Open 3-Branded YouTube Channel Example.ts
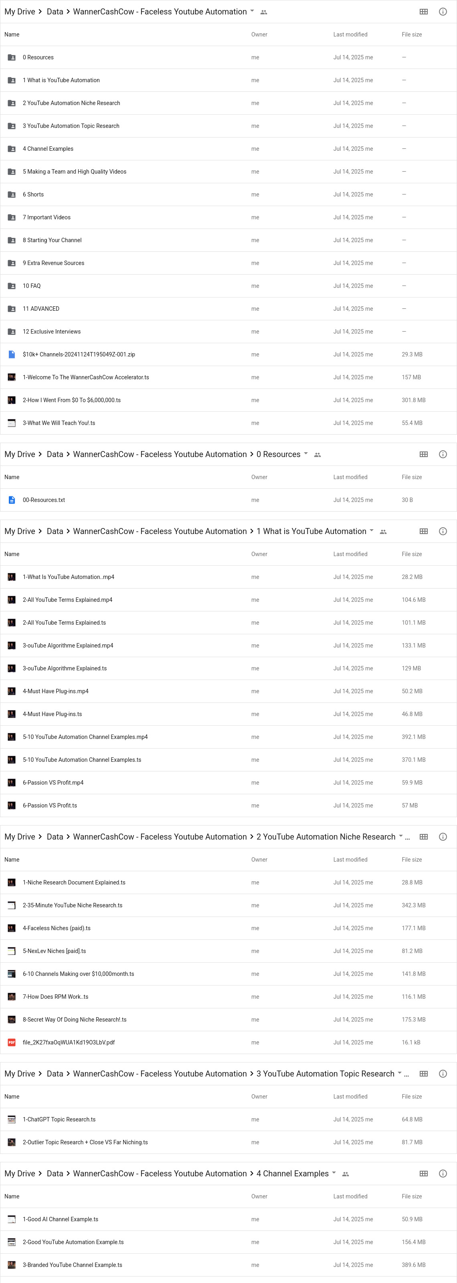The width and height of the screenshot is (457, 1283). pyautogui.click(x=72, y=1265)
